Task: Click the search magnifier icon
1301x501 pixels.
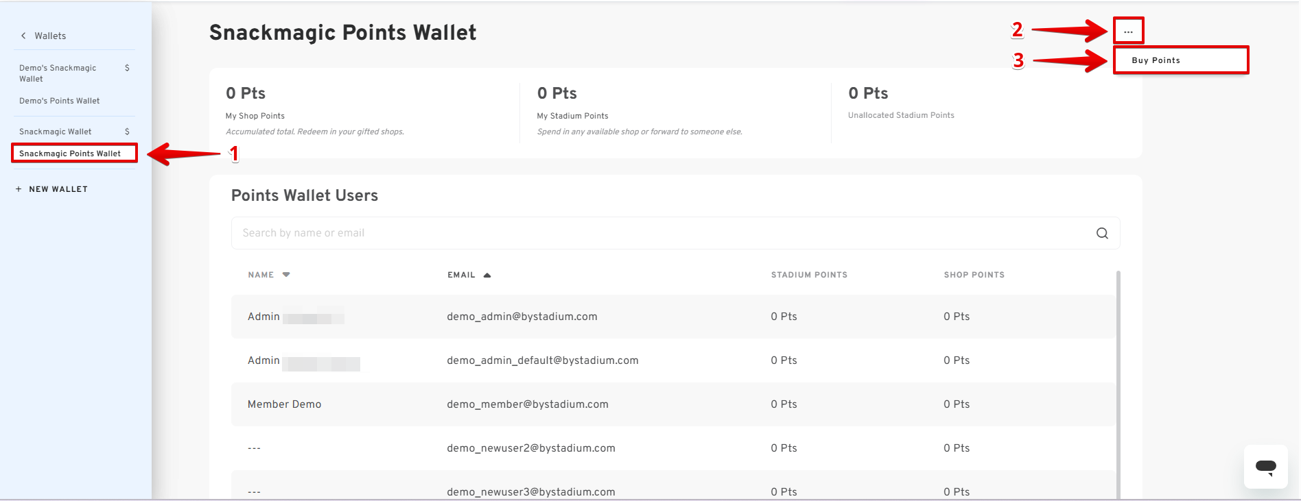Action: (x=1102, y=233)
